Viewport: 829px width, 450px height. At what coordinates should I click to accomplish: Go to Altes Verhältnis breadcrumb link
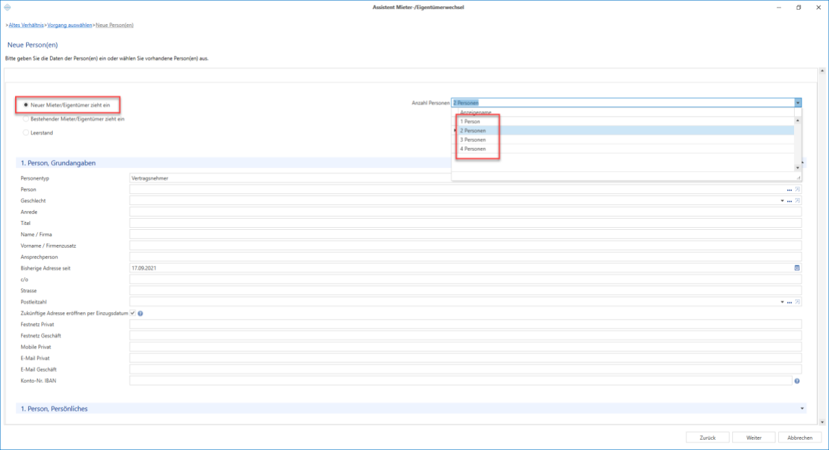pyautogui.click(x=27, y=25)
